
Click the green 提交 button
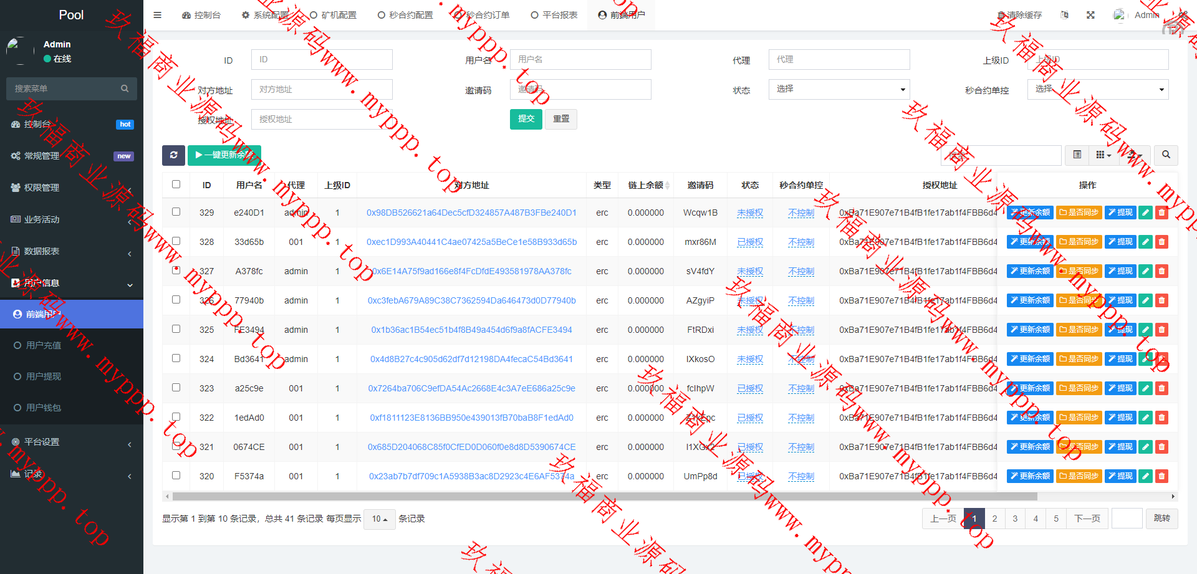(526, 119)
